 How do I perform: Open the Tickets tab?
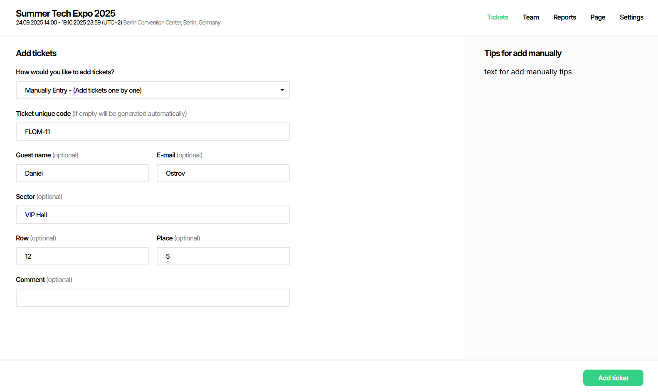click(498, 17)
